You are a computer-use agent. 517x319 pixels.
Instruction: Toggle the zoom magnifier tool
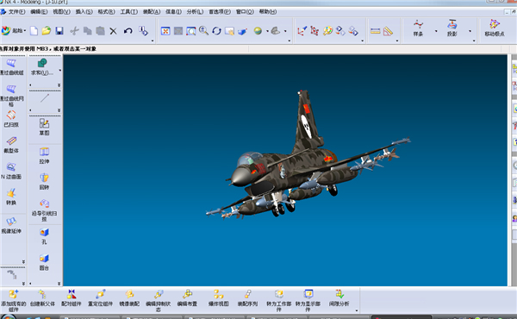pyautogui.click(x=203, y=31)
